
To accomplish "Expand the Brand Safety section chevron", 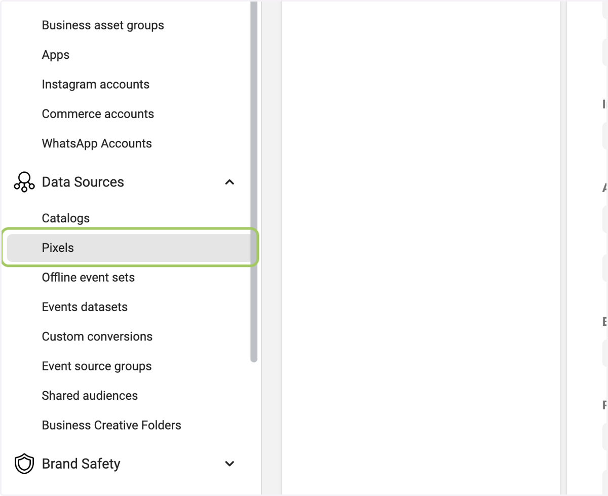I will (230, 464).
